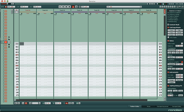Click the Apply button in Modify
This screenshot has width=184, height=112.
coord(181,95)
